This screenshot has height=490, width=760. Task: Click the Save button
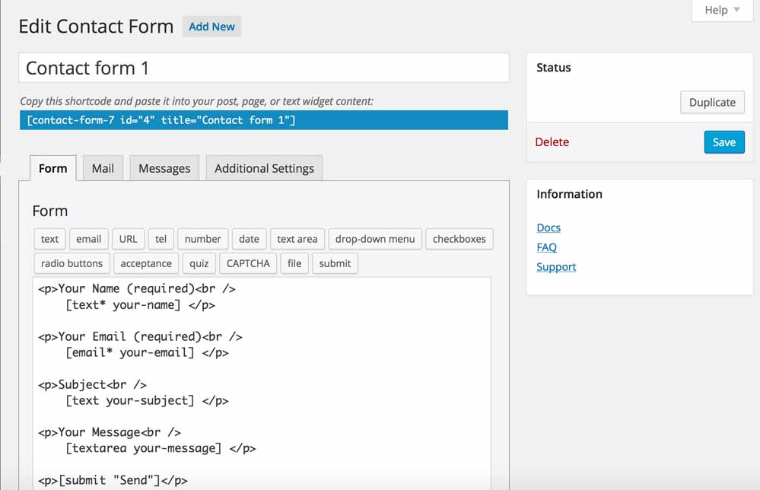pyautogui.click(x=724, y=142)
